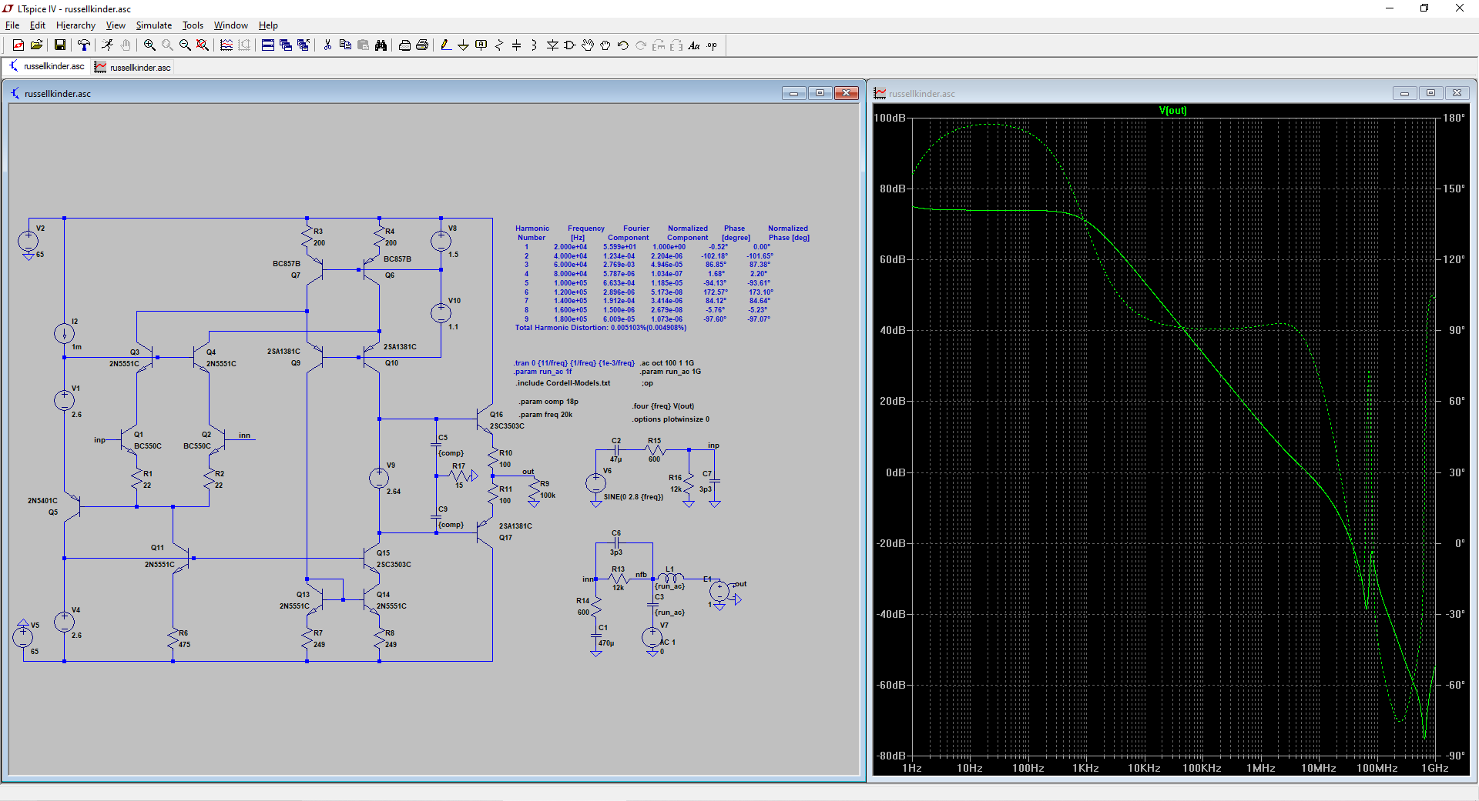Minimize the schematic child window
The image size is (1479, 801).
794,93
